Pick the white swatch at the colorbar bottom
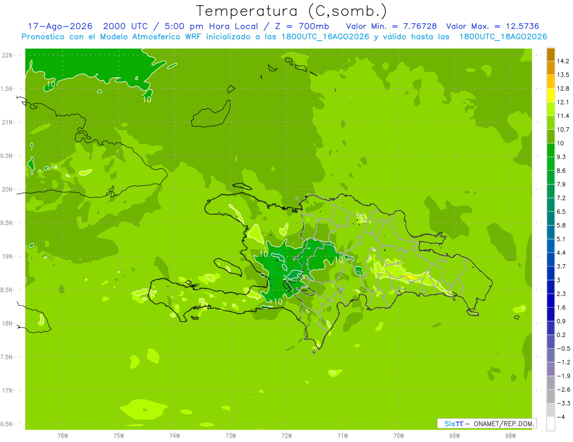 coord(551,424)
